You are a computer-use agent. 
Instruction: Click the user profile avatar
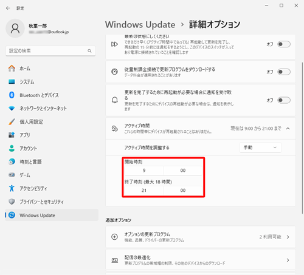click(x=15, y=29)
